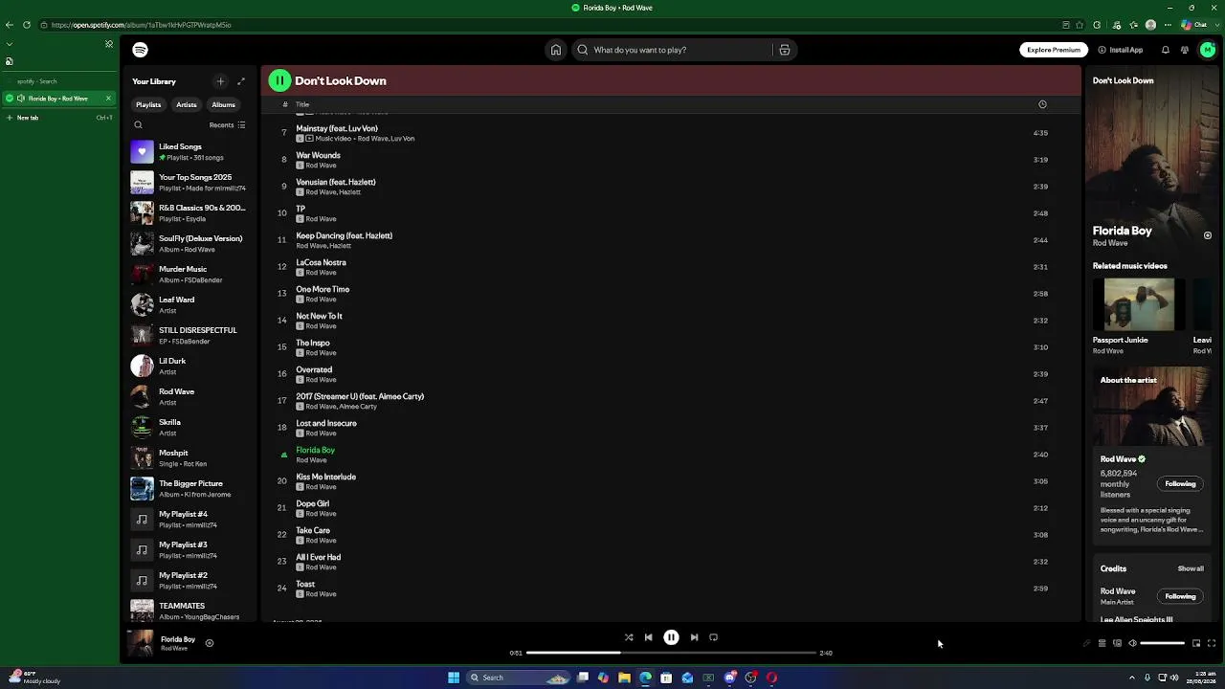This screenshot has width=1225, height=689.
Task: Open Windows Start menu
Action: click(454, 678)
